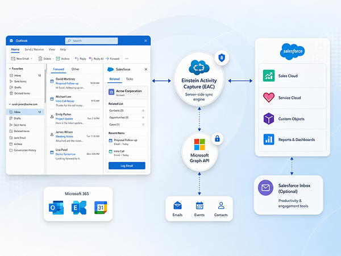Open James Wilson Meeting Notes email
The image size is (341, 256).
[x=74, y=137]
